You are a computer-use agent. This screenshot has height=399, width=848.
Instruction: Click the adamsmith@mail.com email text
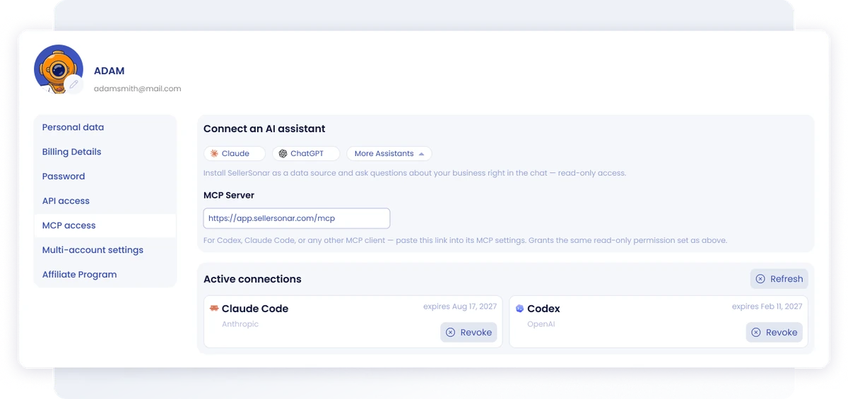click(138, 89)
